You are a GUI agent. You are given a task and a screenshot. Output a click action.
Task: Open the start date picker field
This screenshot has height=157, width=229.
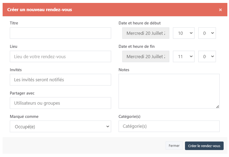[145, 33]
